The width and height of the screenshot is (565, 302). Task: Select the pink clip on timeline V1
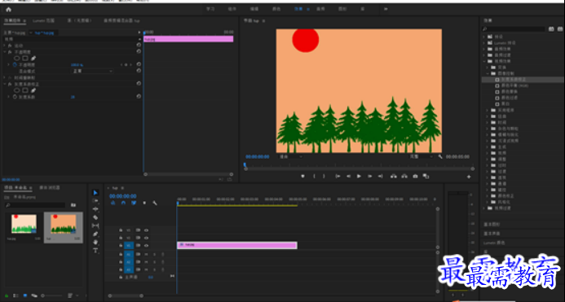(x=237, y=245)
